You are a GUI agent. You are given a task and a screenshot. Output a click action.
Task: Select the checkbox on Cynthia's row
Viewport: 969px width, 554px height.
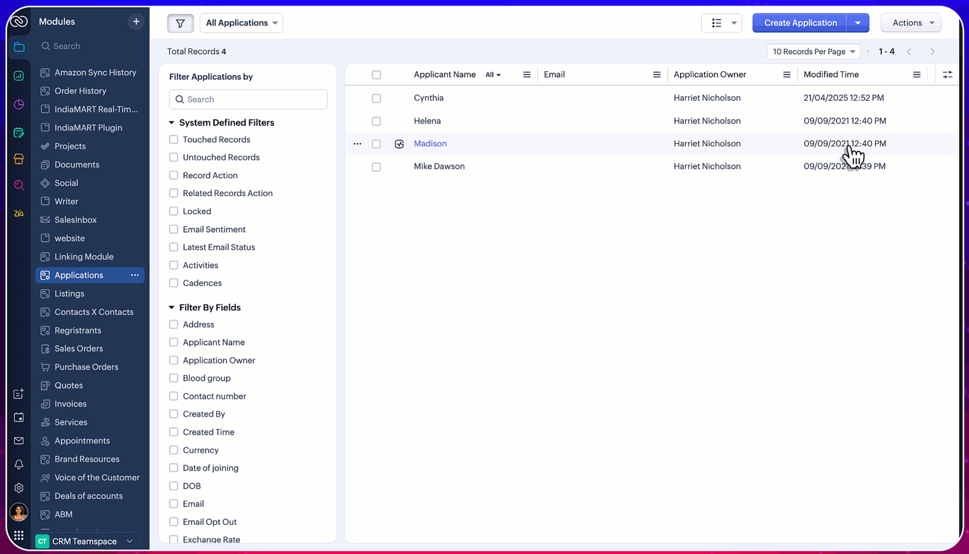[376, 98]
